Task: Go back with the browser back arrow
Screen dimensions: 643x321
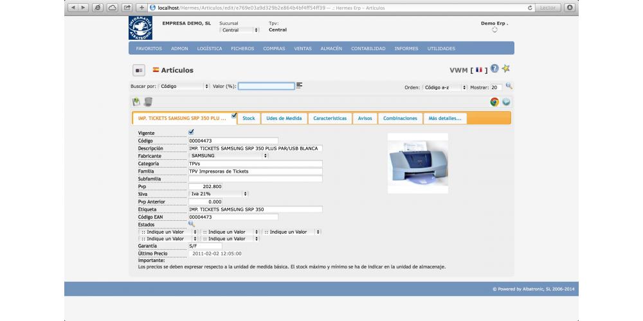Action: click(x=73, y=7)
